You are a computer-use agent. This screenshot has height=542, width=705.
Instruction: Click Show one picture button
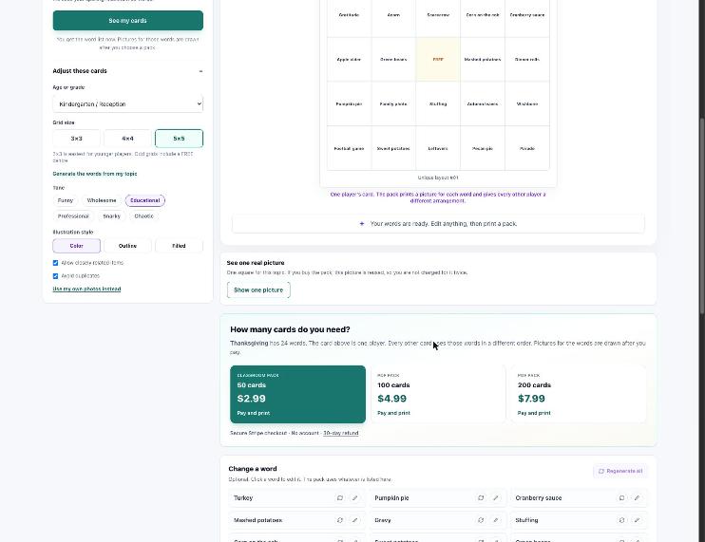pyautogui.click(x=258, y=290)
